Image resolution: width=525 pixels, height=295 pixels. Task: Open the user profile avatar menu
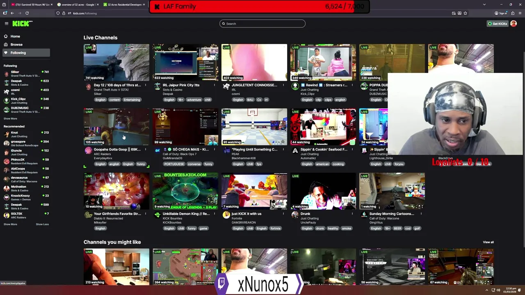514,24
